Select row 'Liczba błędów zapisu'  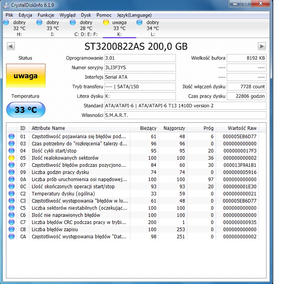pyautogui.click(x=133, y=229)
